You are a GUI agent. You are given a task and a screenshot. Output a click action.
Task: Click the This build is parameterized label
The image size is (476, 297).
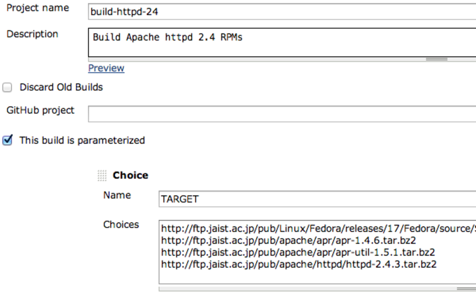(82, 140)
